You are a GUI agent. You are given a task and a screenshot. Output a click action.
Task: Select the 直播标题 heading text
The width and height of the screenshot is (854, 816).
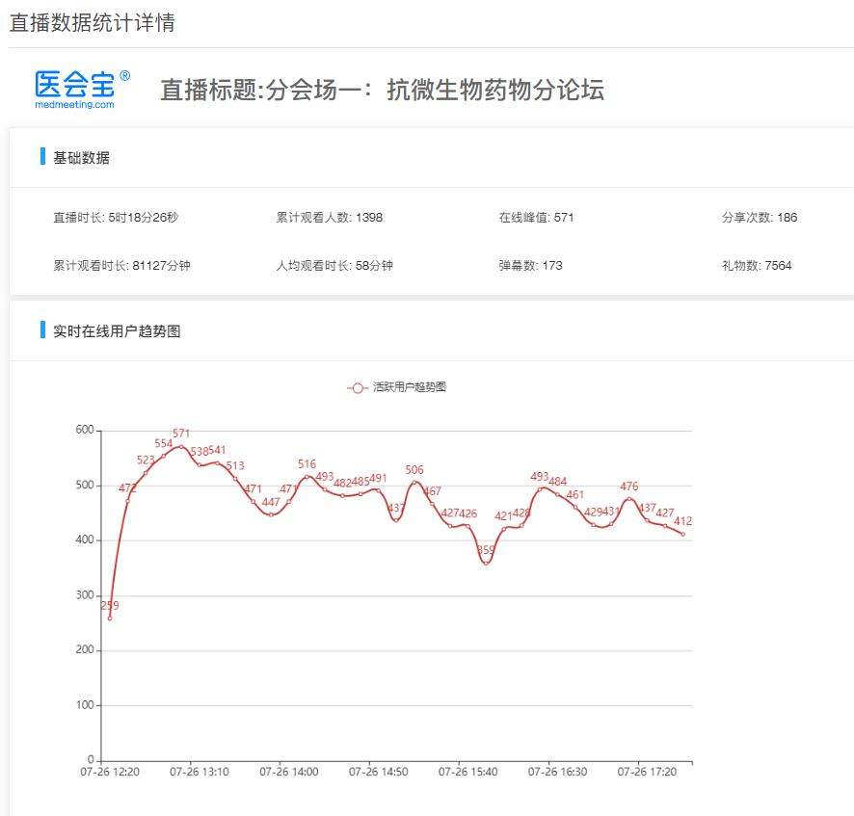(382, 90)
